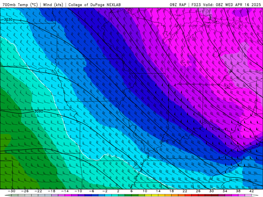Click the "College of DuPage NEXLAB" label
The width and height of the screenshot is (263, 197).
(94, 5)
